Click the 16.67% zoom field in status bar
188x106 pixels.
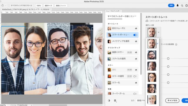click(3, 105)
